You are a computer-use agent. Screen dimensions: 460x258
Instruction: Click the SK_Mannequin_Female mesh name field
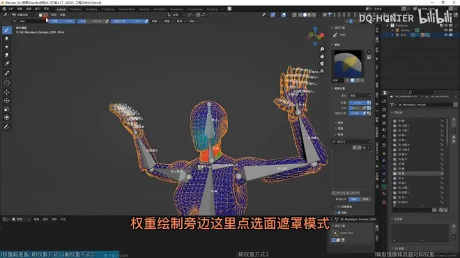tap(424, 104)
